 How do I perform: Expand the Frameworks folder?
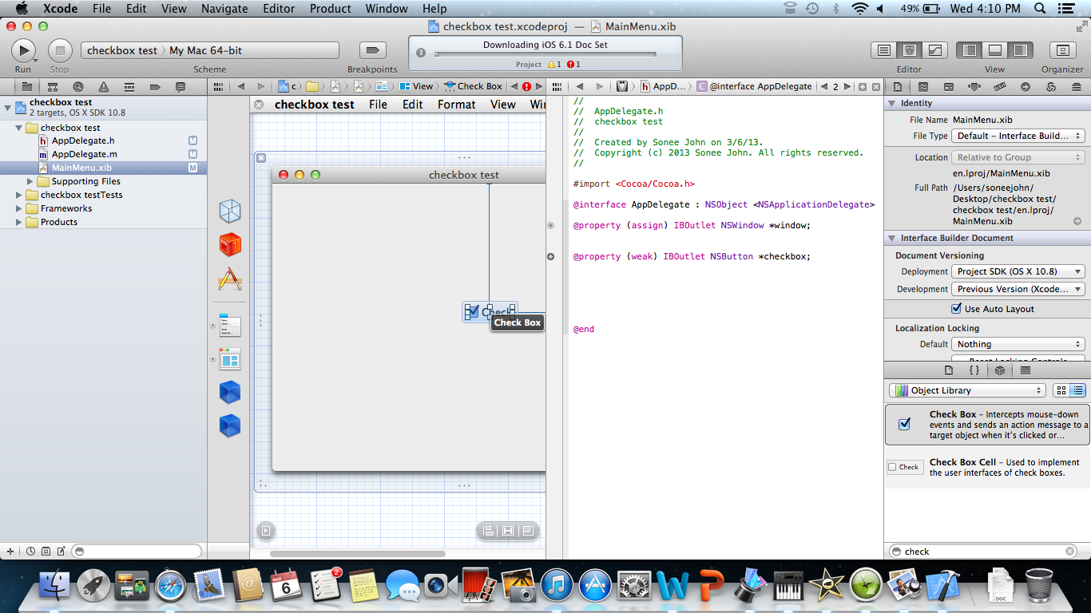point(18,208)
